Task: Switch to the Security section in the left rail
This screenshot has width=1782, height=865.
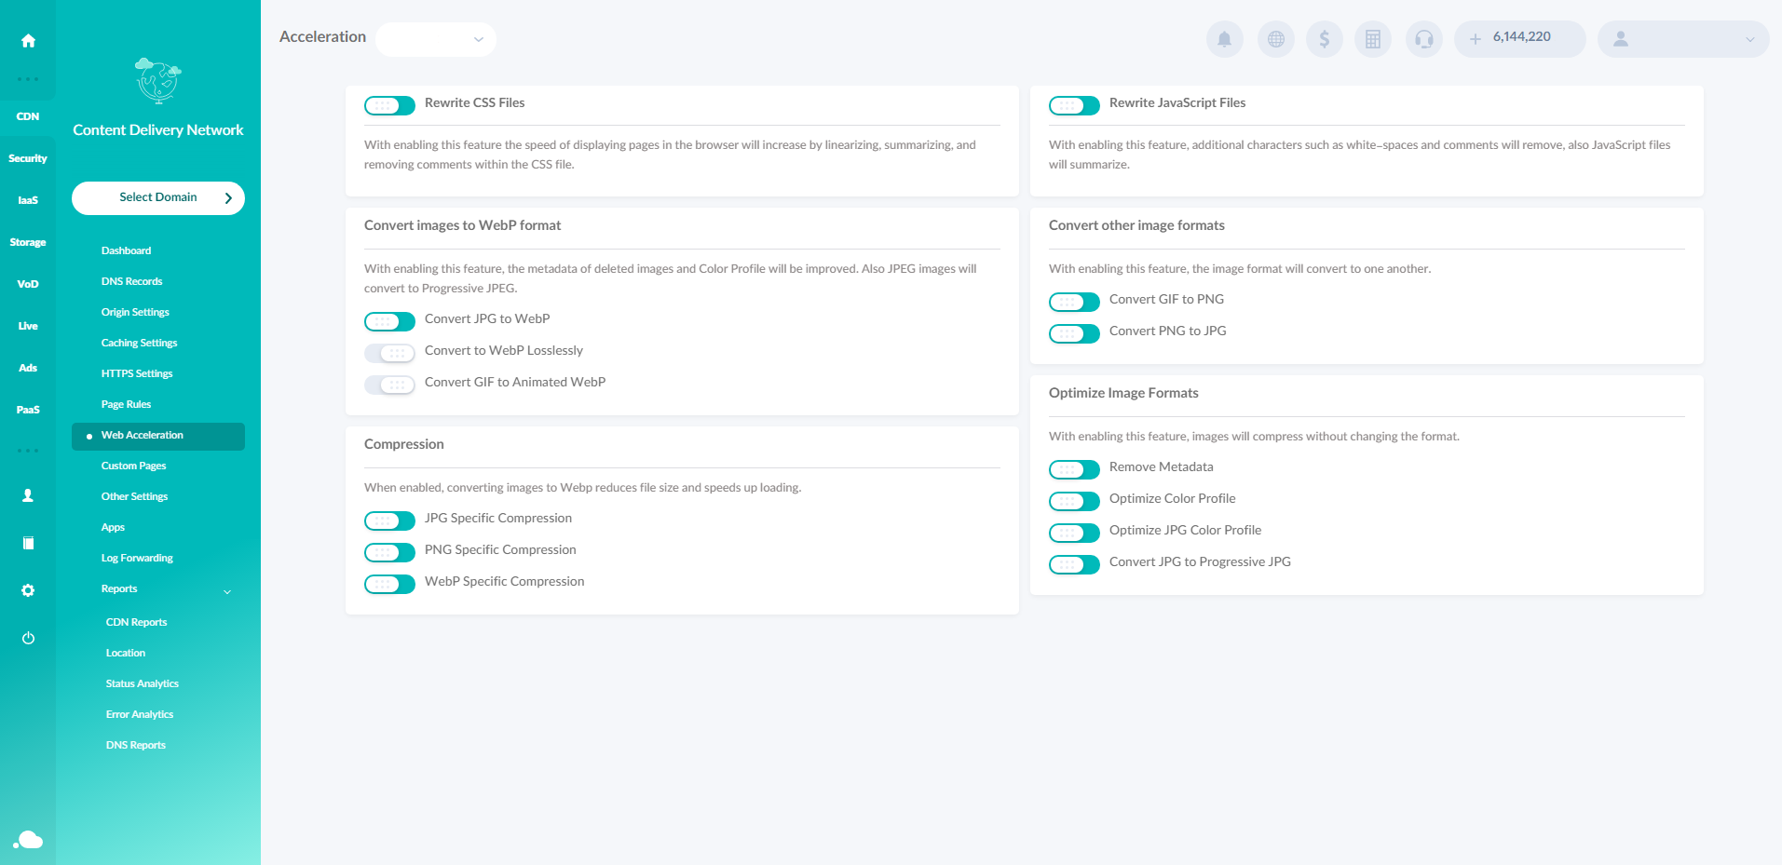Action: [28, 158]
